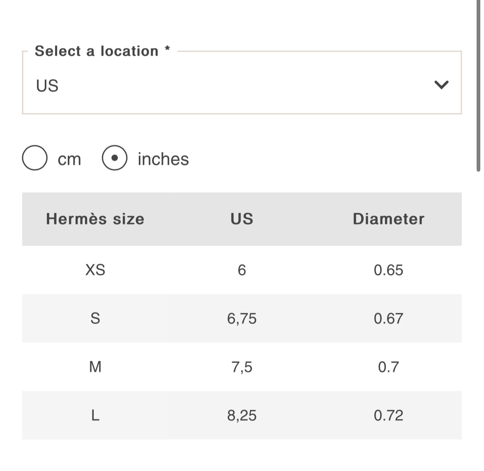484x471 pixels.
Task: Select the S size row
Action: point(242,318)
